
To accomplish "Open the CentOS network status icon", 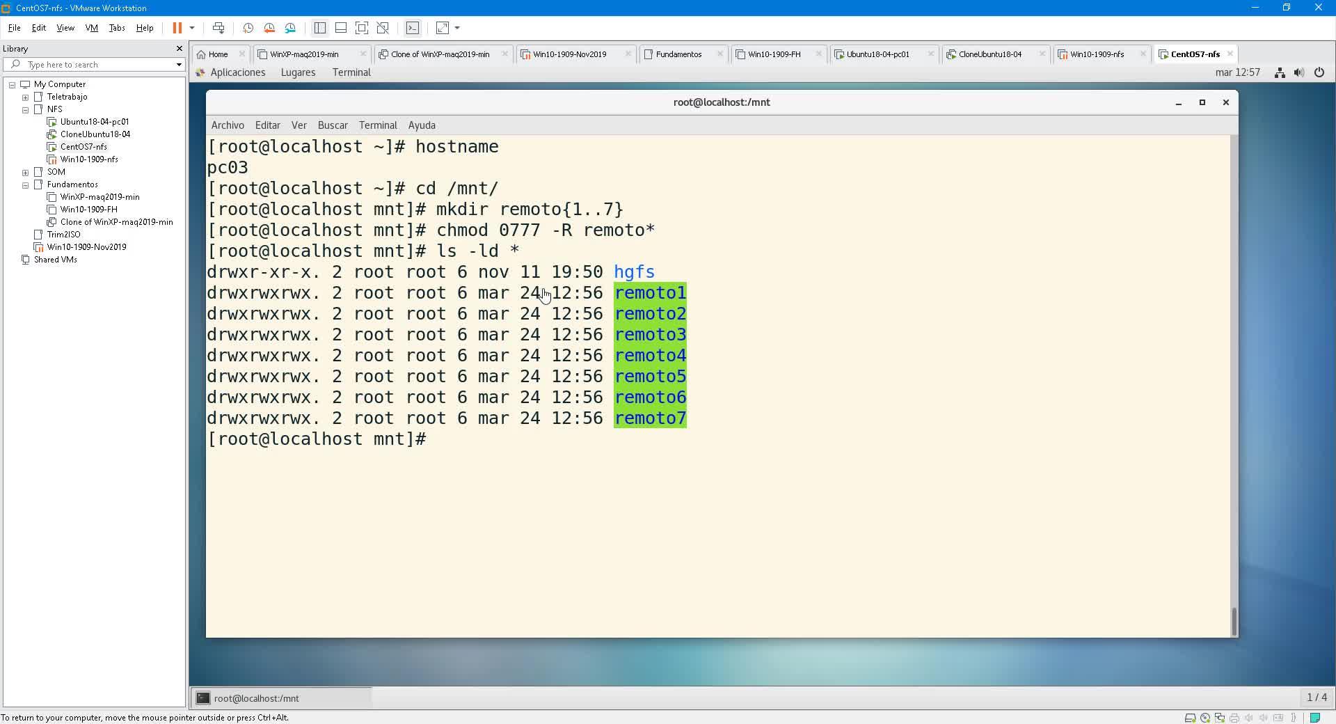I will [1280, 72].
